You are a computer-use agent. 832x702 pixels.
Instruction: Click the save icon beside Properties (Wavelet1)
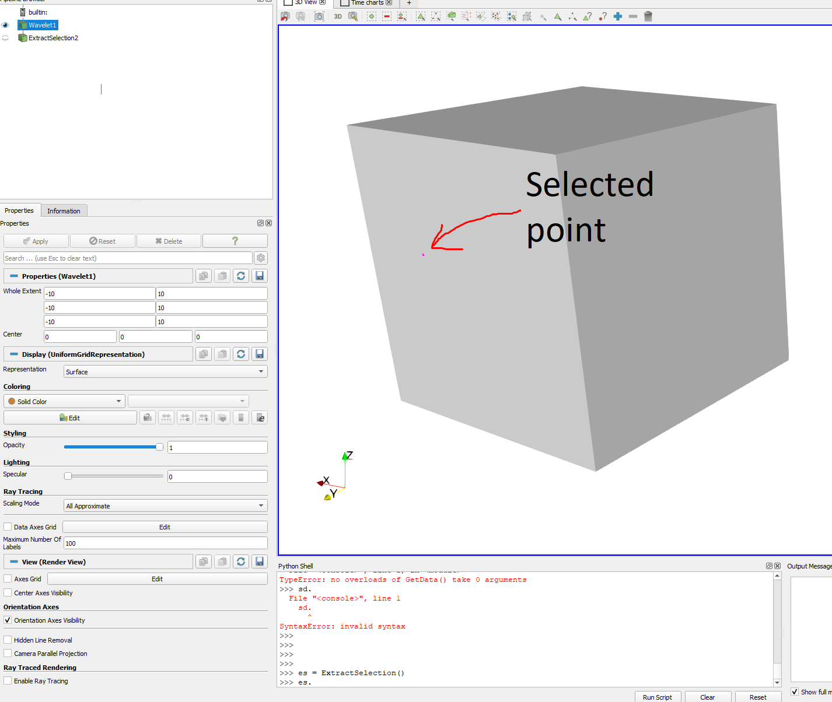pyautogui.click(x=260, y=276)
